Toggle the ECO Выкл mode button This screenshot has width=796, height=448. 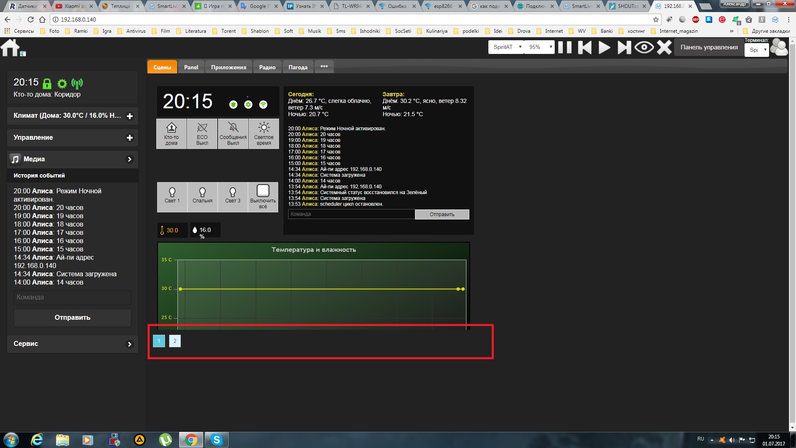point(202,134)
